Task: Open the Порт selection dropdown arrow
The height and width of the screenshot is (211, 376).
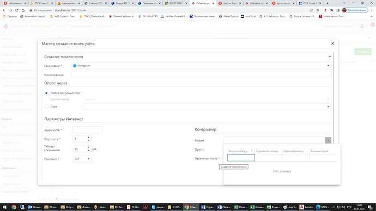Action: point(328,107)
